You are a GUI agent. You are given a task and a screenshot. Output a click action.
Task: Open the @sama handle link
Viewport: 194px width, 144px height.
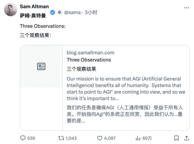(73, 13)
